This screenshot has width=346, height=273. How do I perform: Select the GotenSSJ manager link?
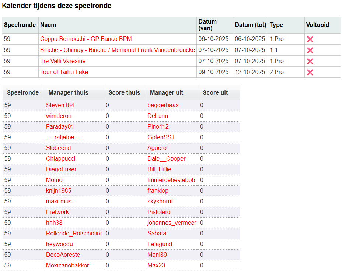pyautogui.click(x=160, y=137)
